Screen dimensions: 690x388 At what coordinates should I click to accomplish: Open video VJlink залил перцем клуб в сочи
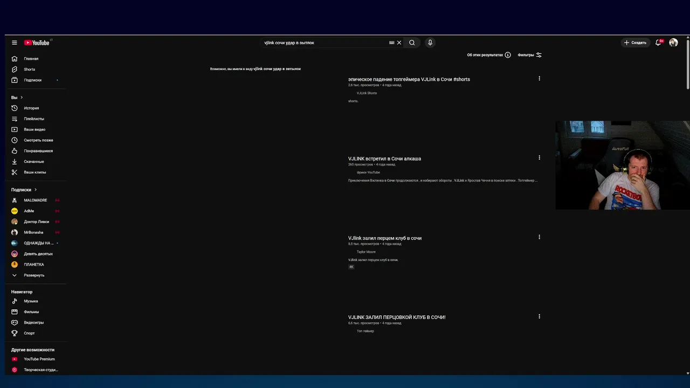[385, 238]
